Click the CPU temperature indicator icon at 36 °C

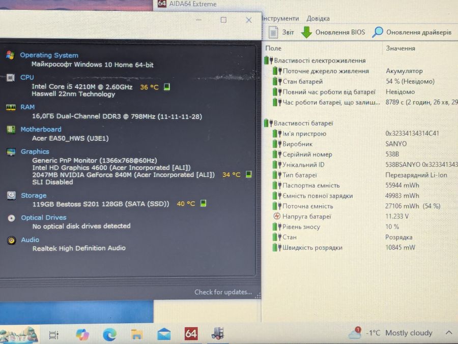167,87
